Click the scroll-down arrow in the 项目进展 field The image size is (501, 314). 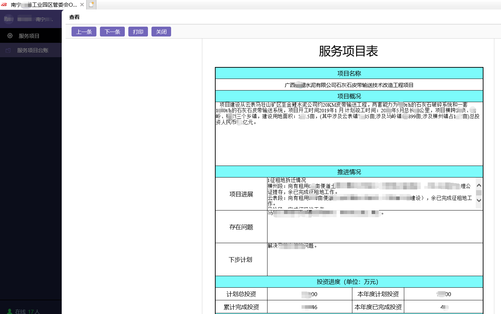point(479,200)
